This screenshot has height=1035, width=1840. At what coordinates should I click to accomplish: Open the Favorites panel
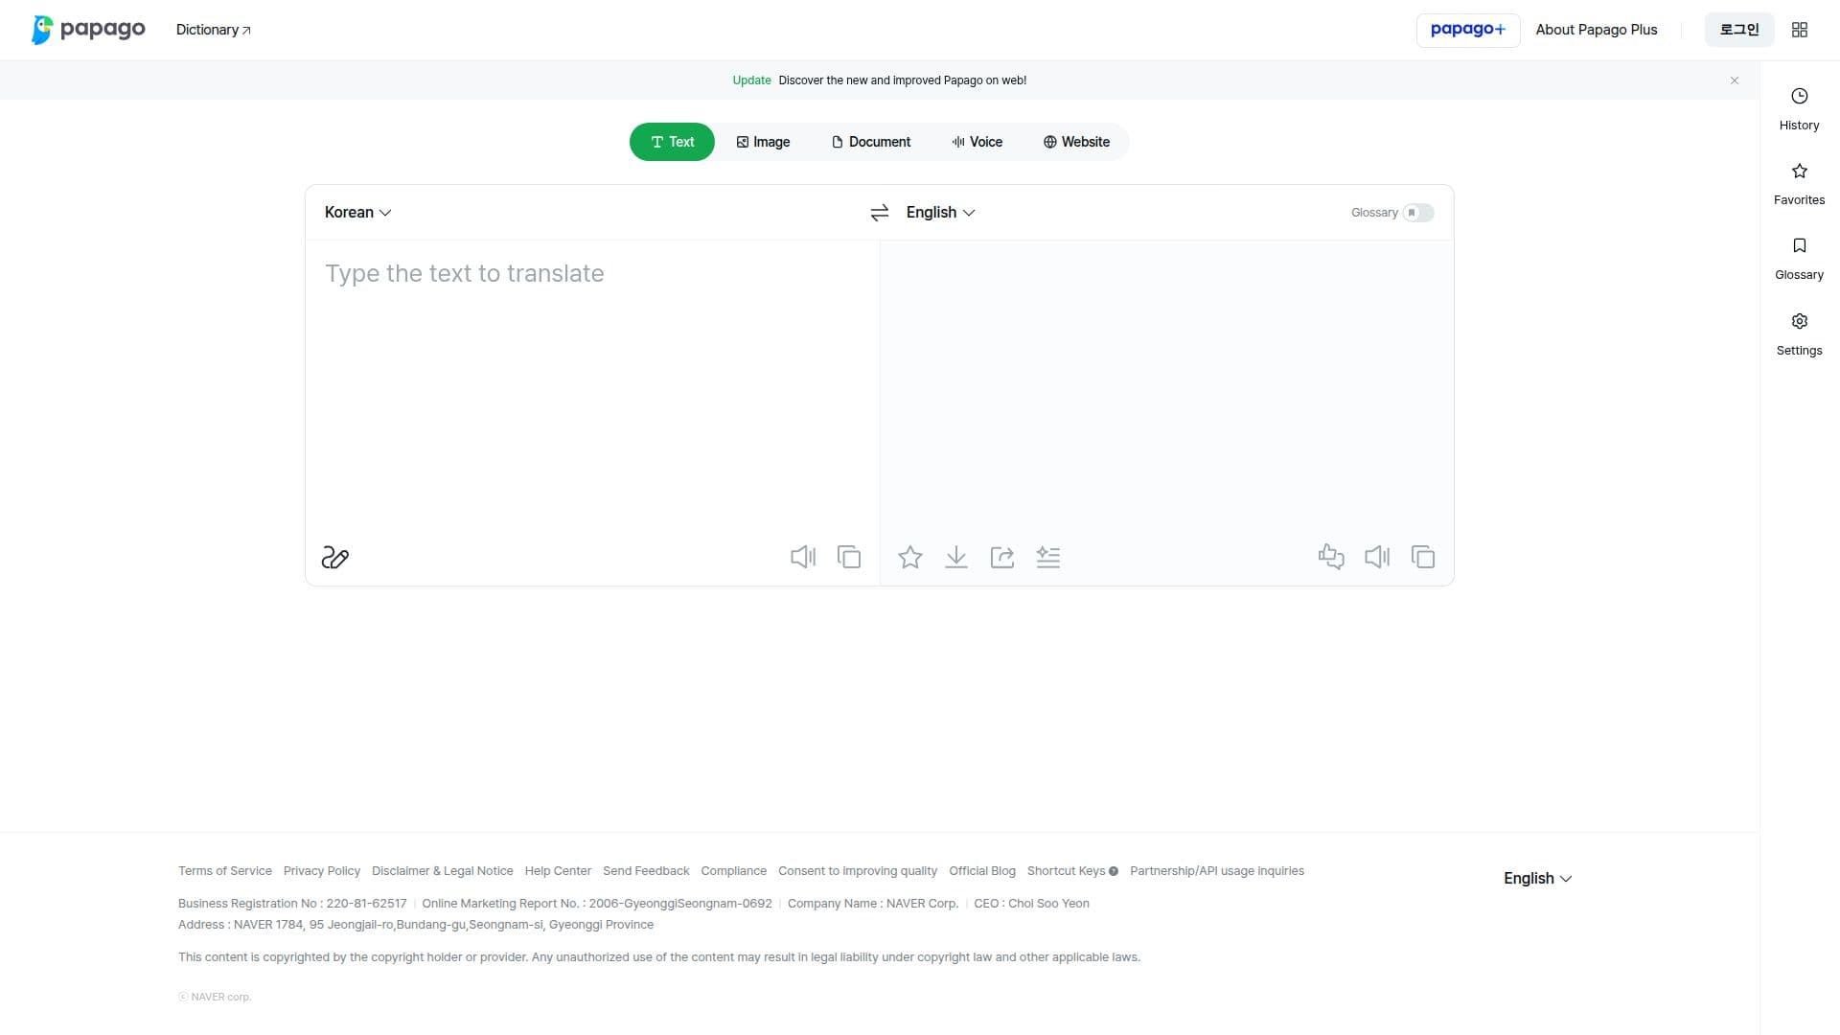1799,184
